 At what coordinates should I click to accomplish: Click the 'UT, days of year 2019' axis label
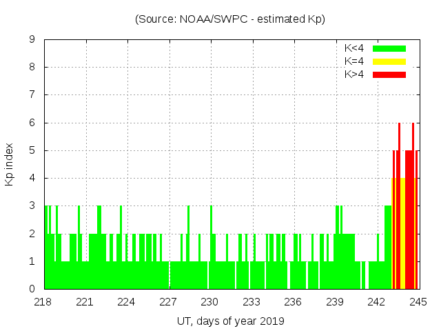(230, 321)
